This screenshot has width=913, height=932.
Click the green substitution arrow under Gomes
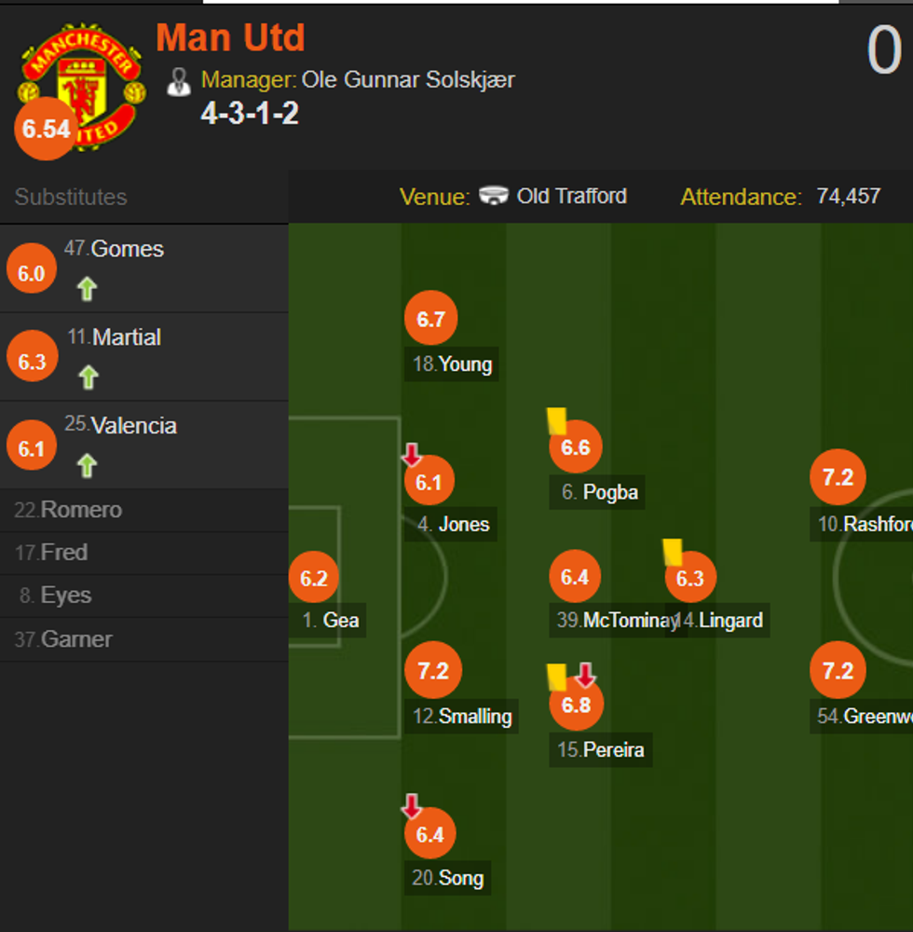pos(87,289)
